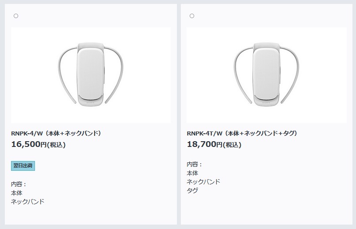Click the SONY logo on the RNPK-4T/W device
Screen dimensions: 356x229
coord(266,103)
